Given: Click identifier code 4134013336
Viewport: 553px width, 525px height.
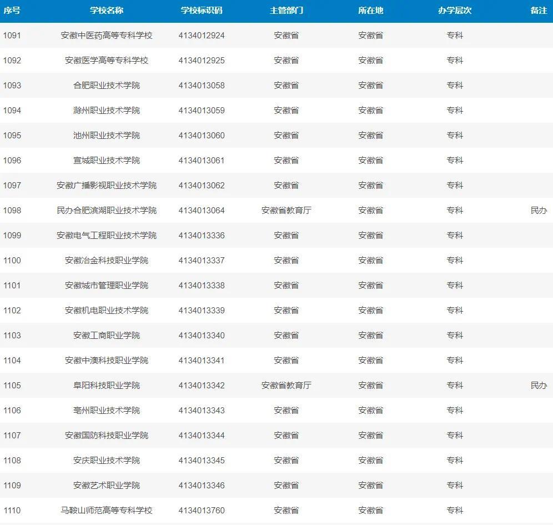Looking at the screenshot, I should [202, 236].
